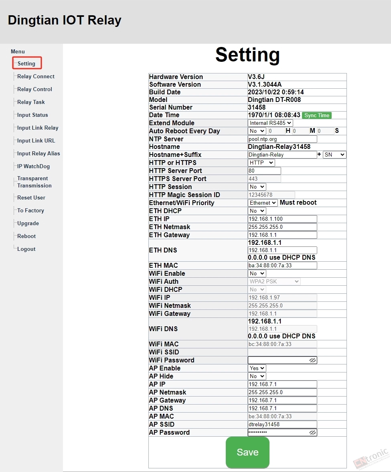Screen dimensions: 391x472
Task: Open Hostname suffix SN dropdown
Action: tap(334, 155)
